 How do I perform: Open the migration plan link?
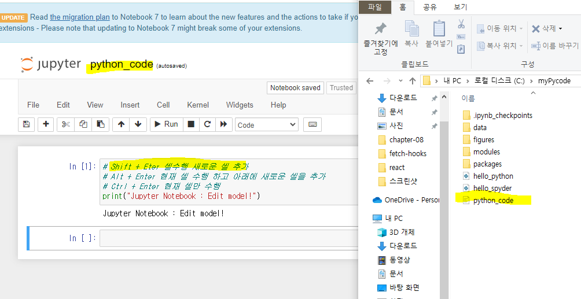coord(80,17)
